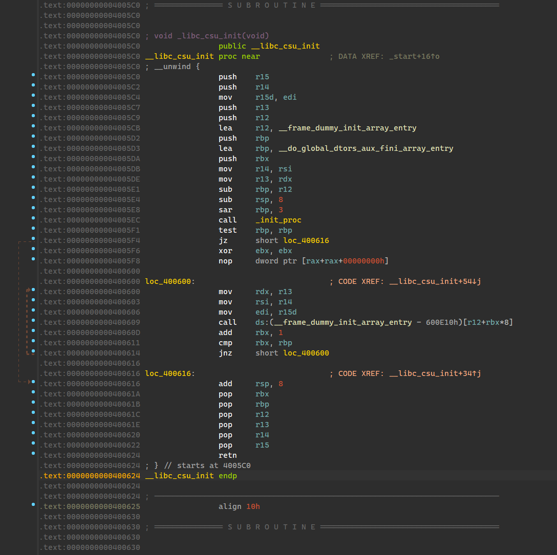Click the __frame_dummy_init_array_entry operand in lea r12
Viewport: 557px width, 555px height.
[x=347, y=128]
